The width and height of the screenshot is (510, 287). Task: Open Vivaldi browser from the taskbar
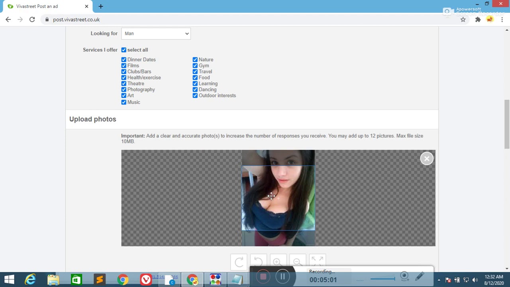[x=146, y=280]
